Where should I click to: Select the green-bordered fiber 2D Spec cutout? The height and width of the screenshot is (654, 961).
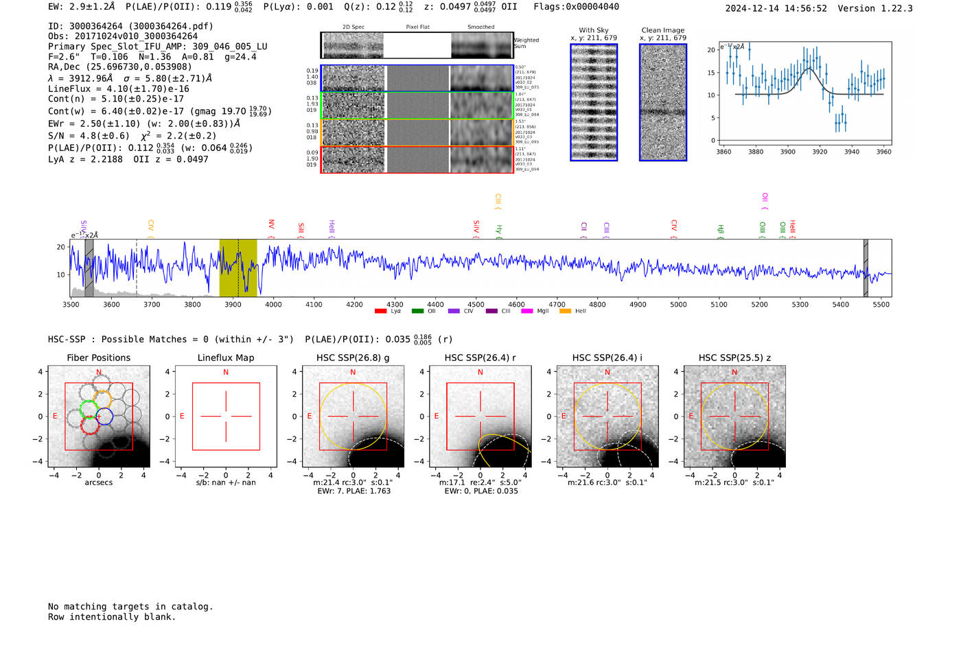pos(354,106)
